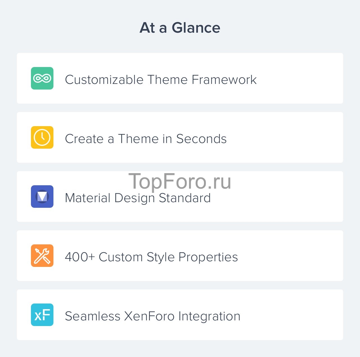360x357 pixels.
Task: Click the word Integration in last card
Action: [x=209, y=316]
